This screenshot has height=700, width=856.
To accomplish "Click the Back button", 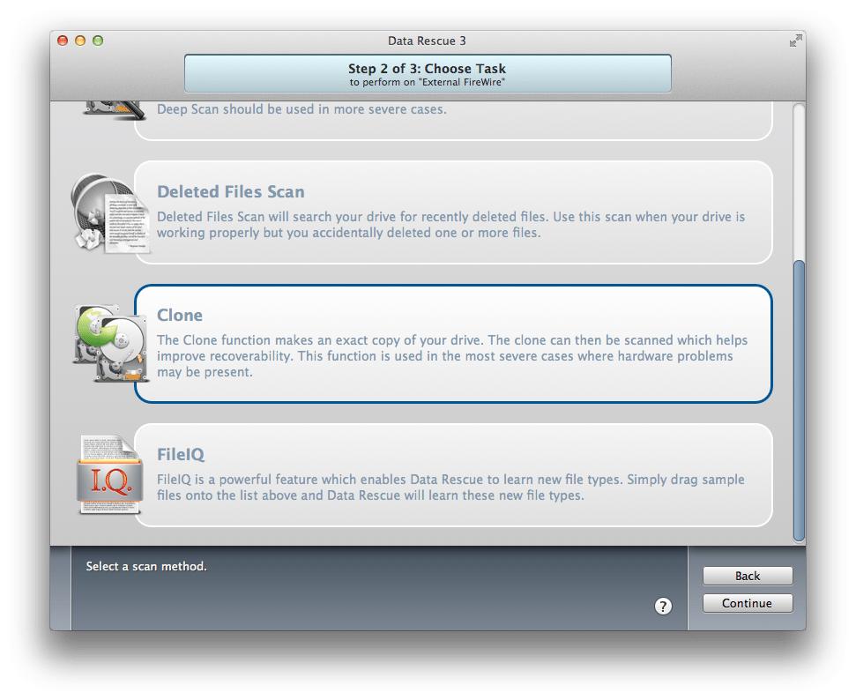I will click(x=747, y=576).
